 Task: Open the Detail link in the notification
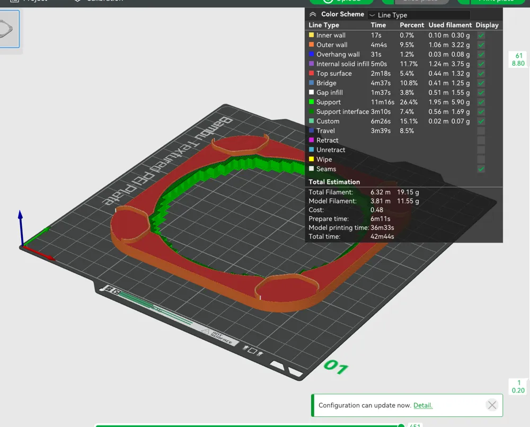click(x=423, y=405)
